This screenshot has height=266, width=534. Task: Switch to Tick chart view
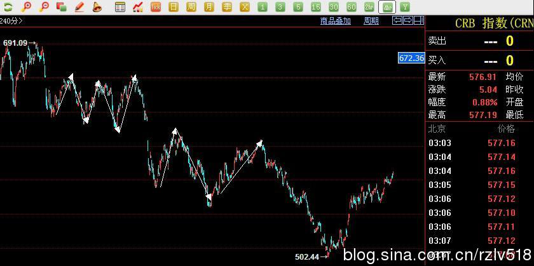156,7
